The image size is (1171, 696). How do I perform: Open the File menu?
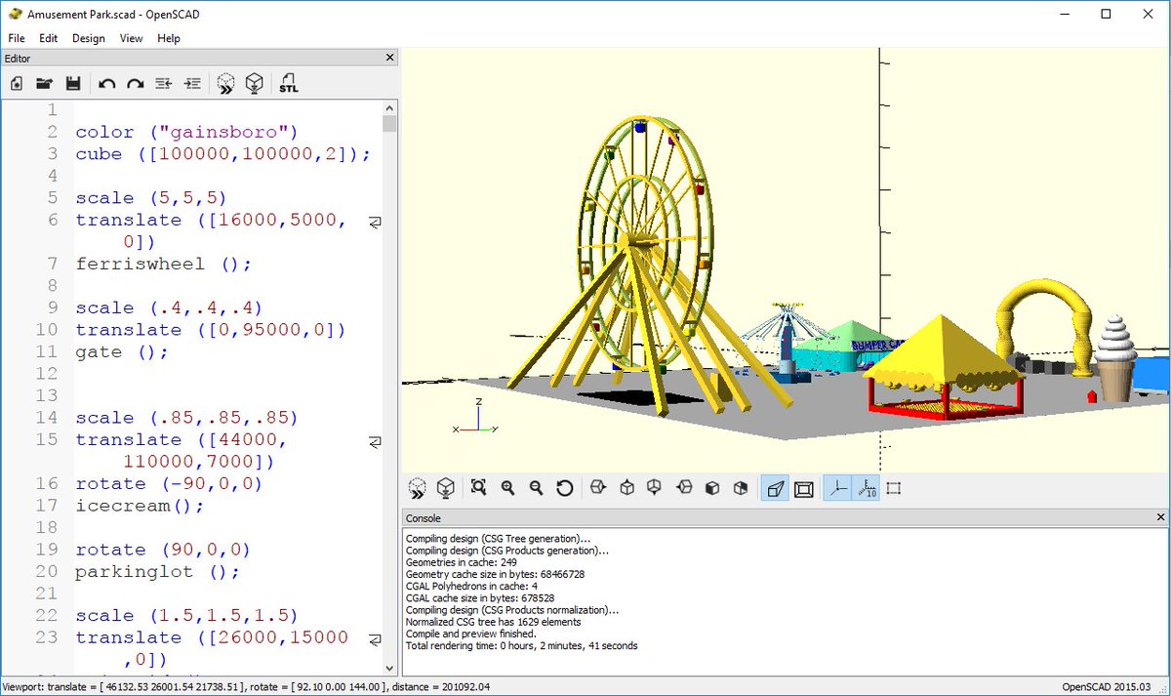tap(17, 38)
